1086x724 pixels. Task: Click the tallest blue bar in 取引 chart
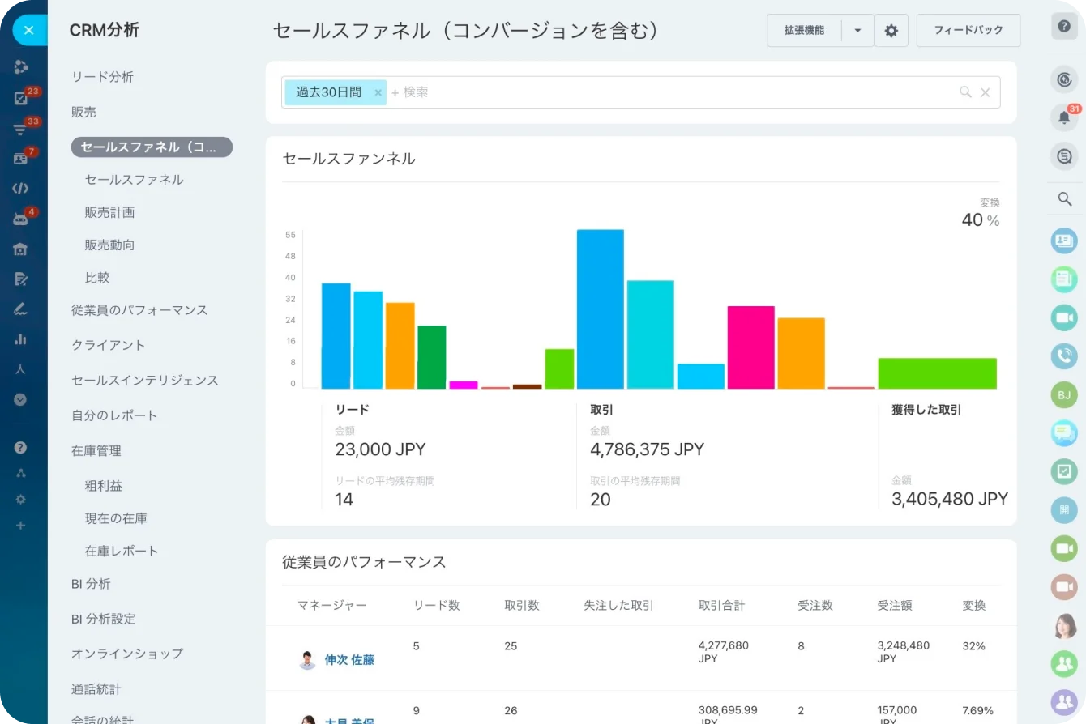[x=601, y=309]
